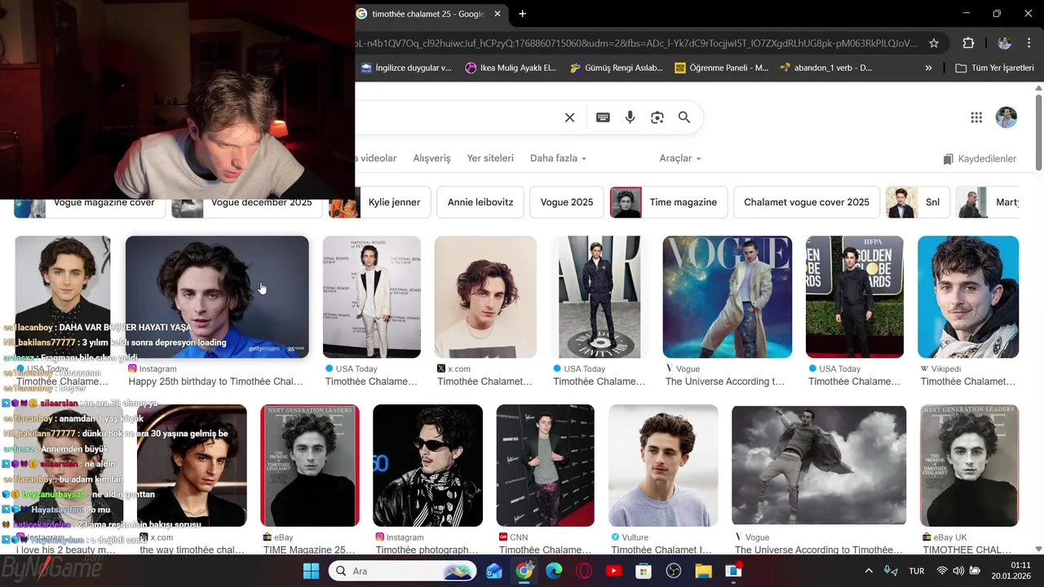The image size is (1044, 587).
Task: Start voice search with the microphone icon
Action: point(630,117)
